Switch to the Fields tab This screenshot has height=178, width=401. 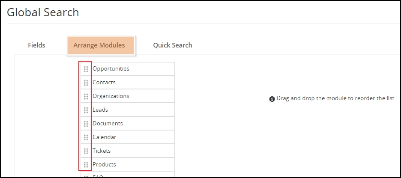click(36, 45)
